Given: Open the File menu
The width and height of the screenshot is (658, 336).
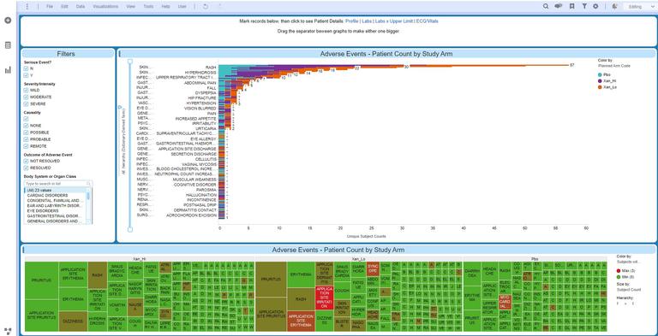Looking at the screenshot, I should (50, 7).
